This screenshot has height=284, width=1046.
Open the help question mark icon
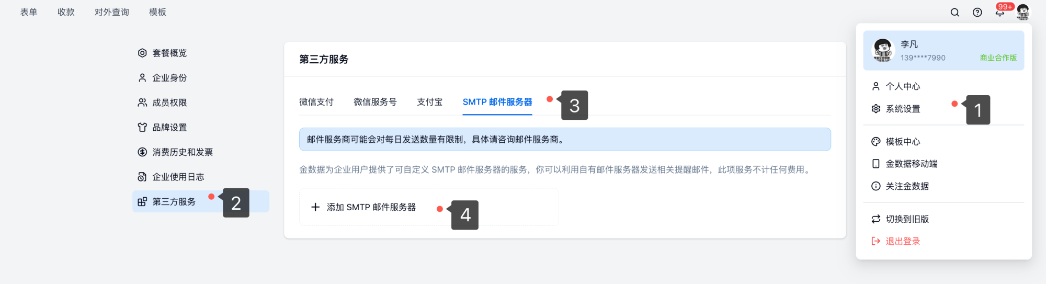tap(977, 13)
